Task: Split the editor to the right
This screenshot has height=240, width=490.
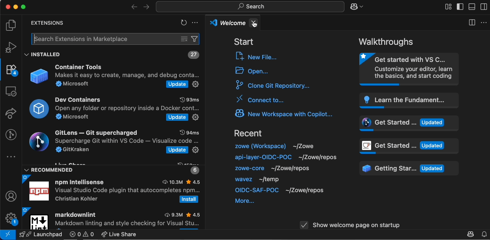Action: (x=472, y=23)
